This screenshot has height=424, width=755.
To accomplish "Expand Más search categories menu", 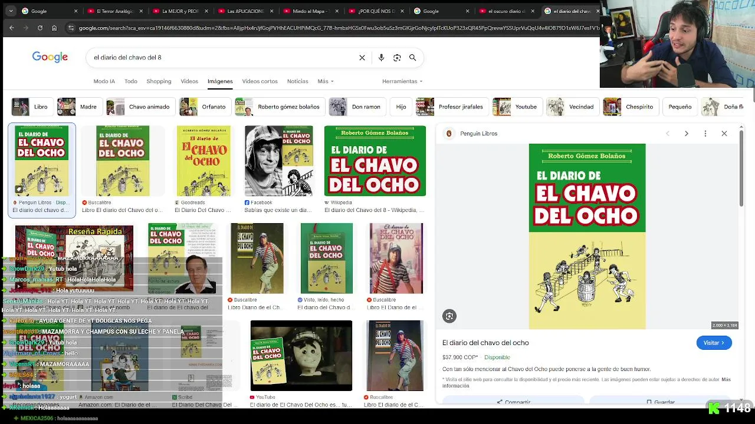I will pyautogui.click(x=326, y=81).
